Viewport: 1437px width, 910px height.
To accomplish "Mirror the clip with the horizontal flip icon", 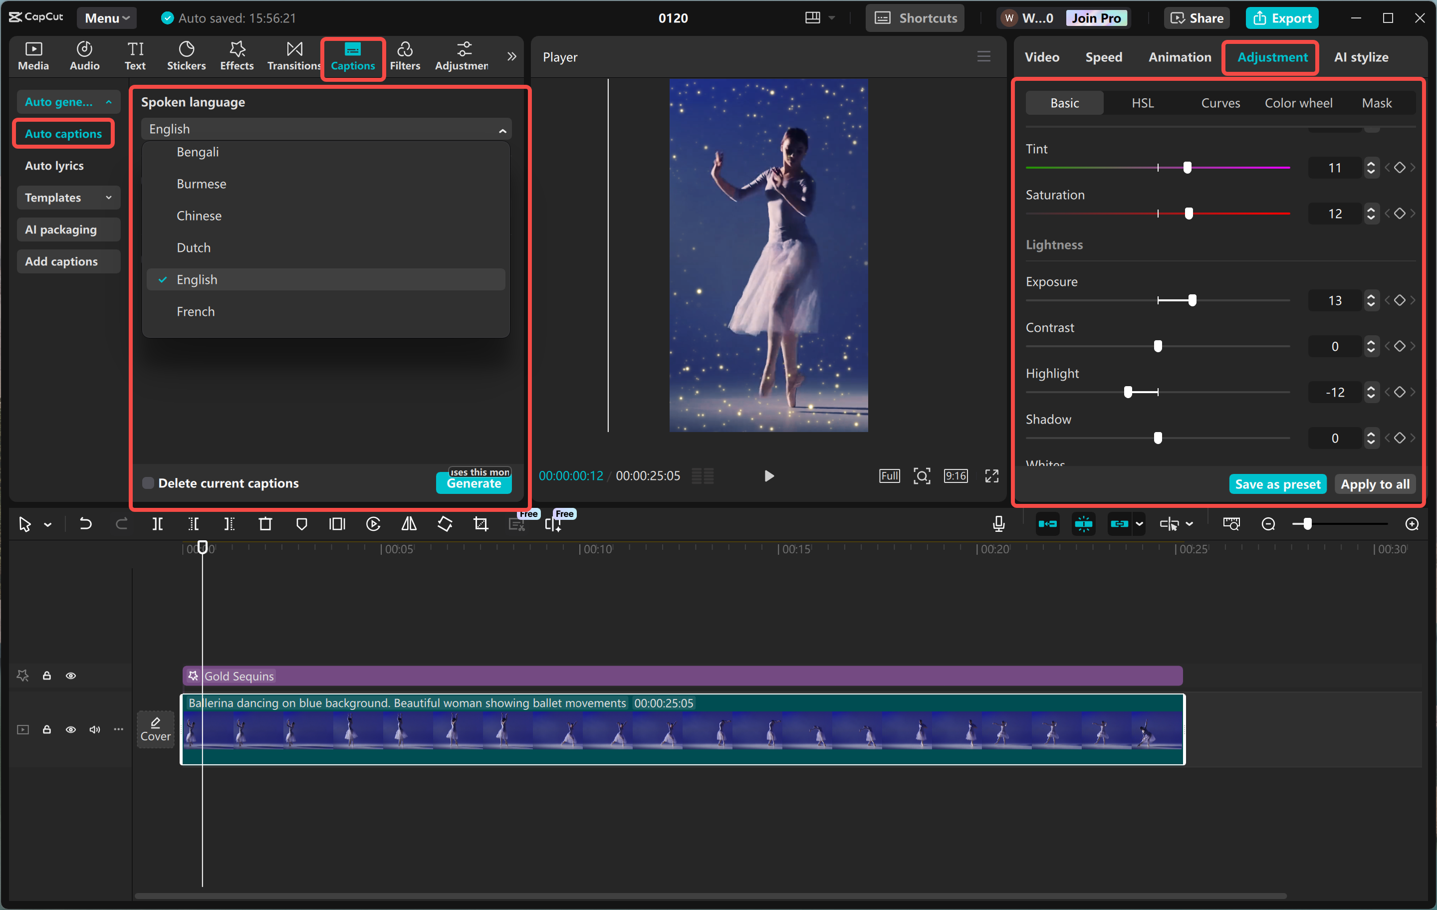I will pos(409,524).
